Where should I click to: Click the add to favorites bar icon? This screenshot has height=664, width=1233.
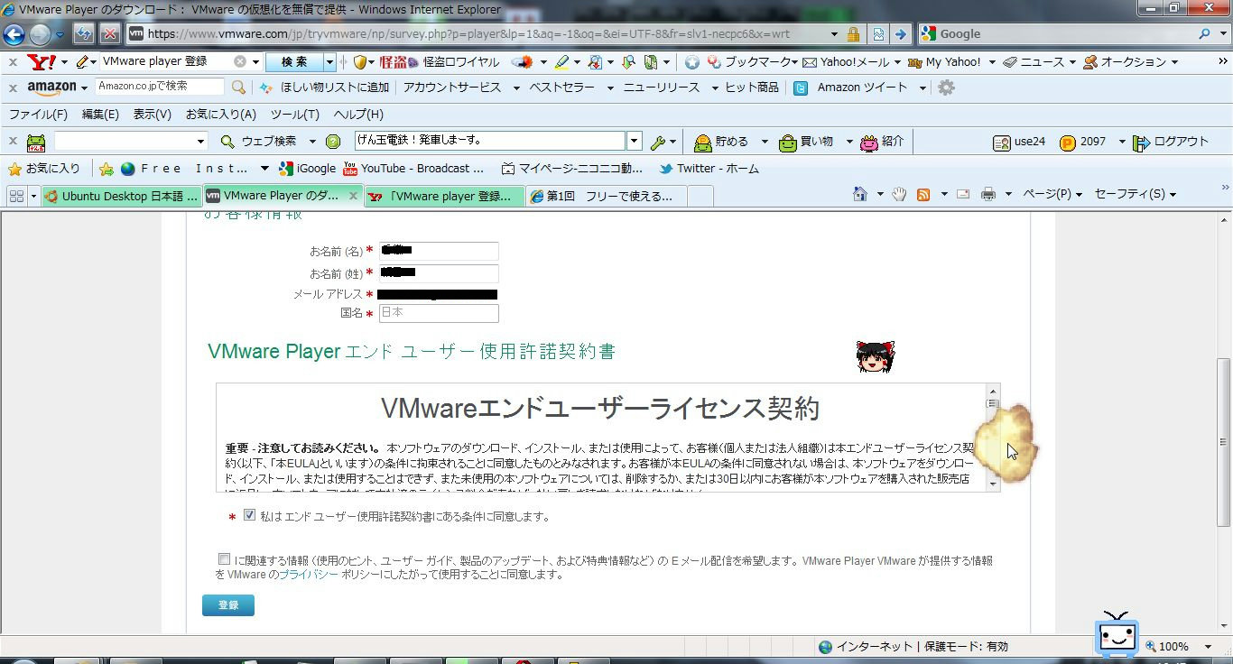click(x=106, y=169)
